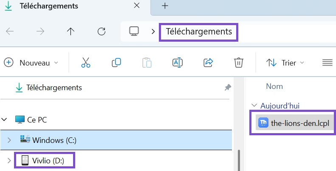Image resolution: width=336 pixels, height=171 pixels.
Task: Expand the Windows (C:) tree node
Action: click(x=9, y=140)
